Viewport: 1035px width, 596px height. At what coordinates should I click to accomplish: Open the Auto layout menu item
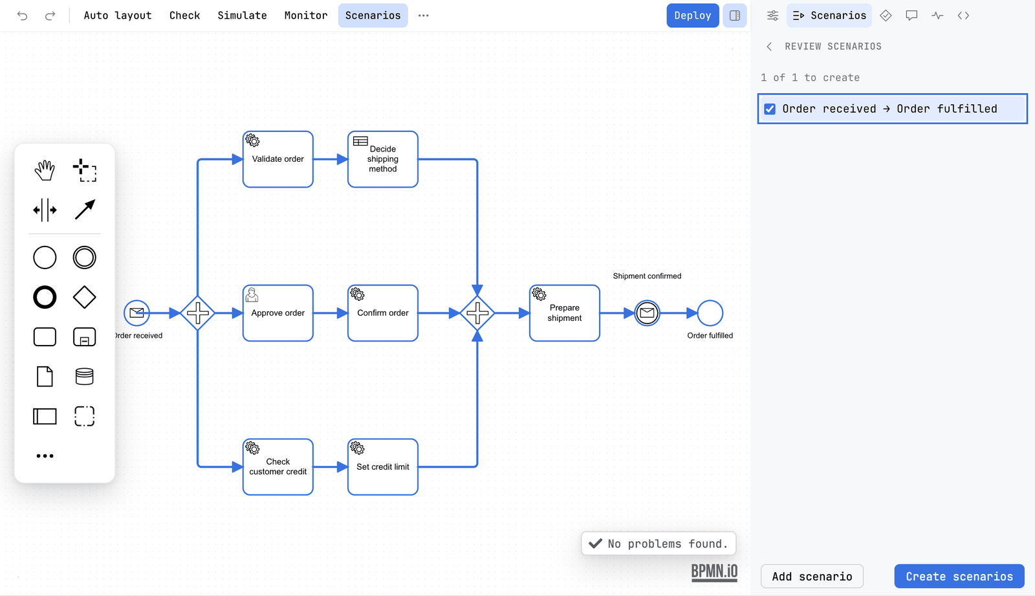pos(118,16)
